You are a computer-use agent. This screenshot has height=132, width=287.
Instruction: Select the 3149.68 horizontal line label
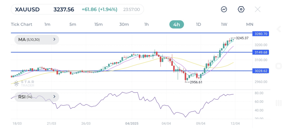260,52
